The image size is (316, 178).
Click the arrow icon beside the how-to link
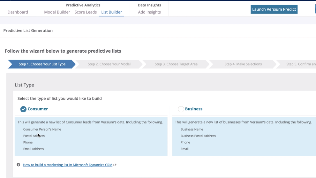pos(19,165)
